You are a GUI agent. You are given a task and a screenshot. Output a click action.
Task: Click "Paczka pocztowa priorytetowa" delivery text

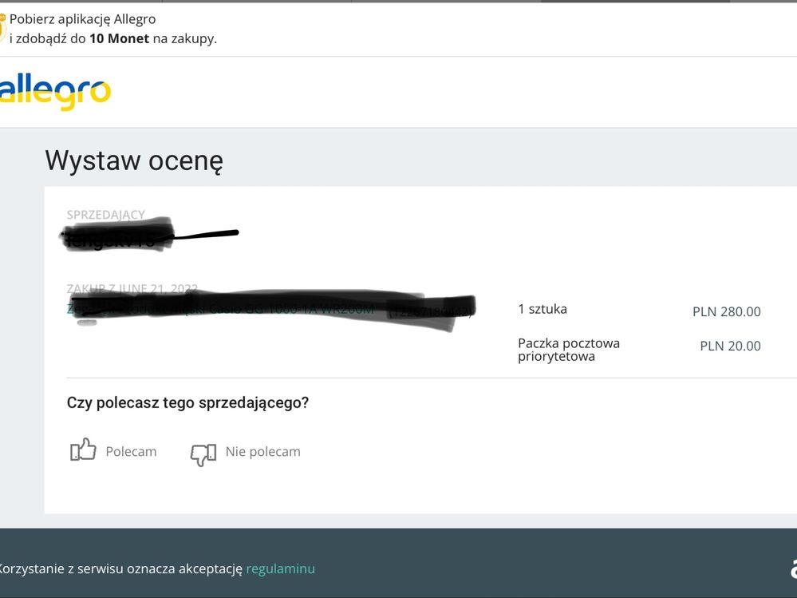[x=568, y=350]
